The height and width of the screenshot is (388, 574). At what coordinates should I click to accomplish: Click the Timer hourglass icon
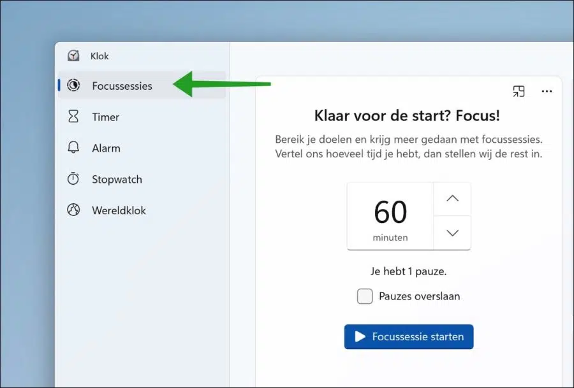pyautogui.click(x=73, y=117)
